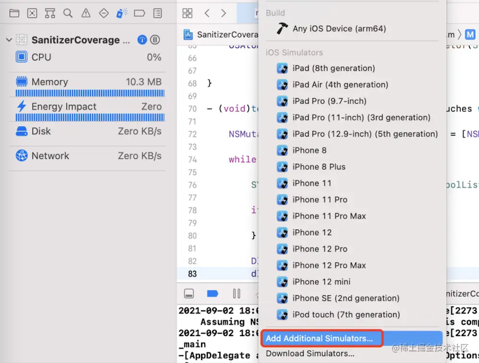Click line number 70 in gutter
Image resolution: width=479 pixels, height=363 pixels.
tap(192, 109)
